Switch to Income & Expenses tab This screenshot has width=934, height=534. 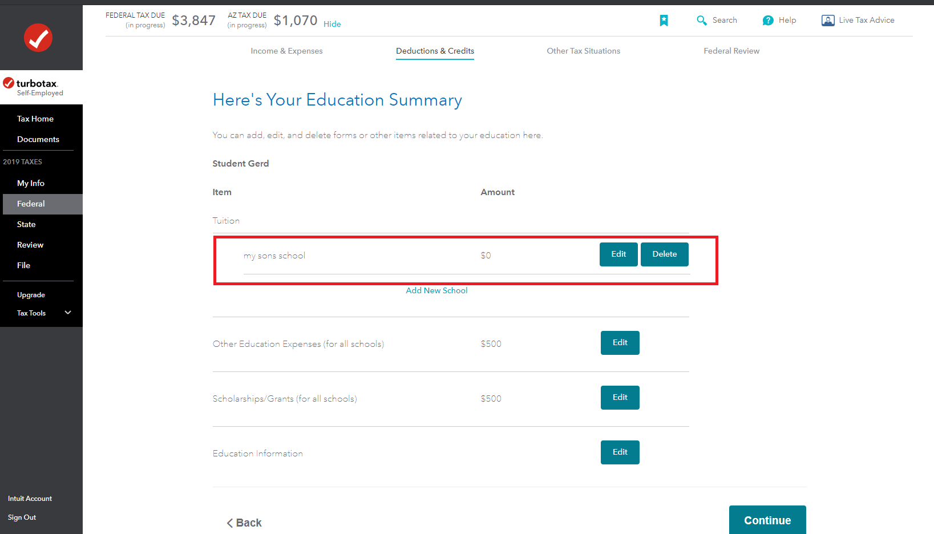tap(286, 51)
